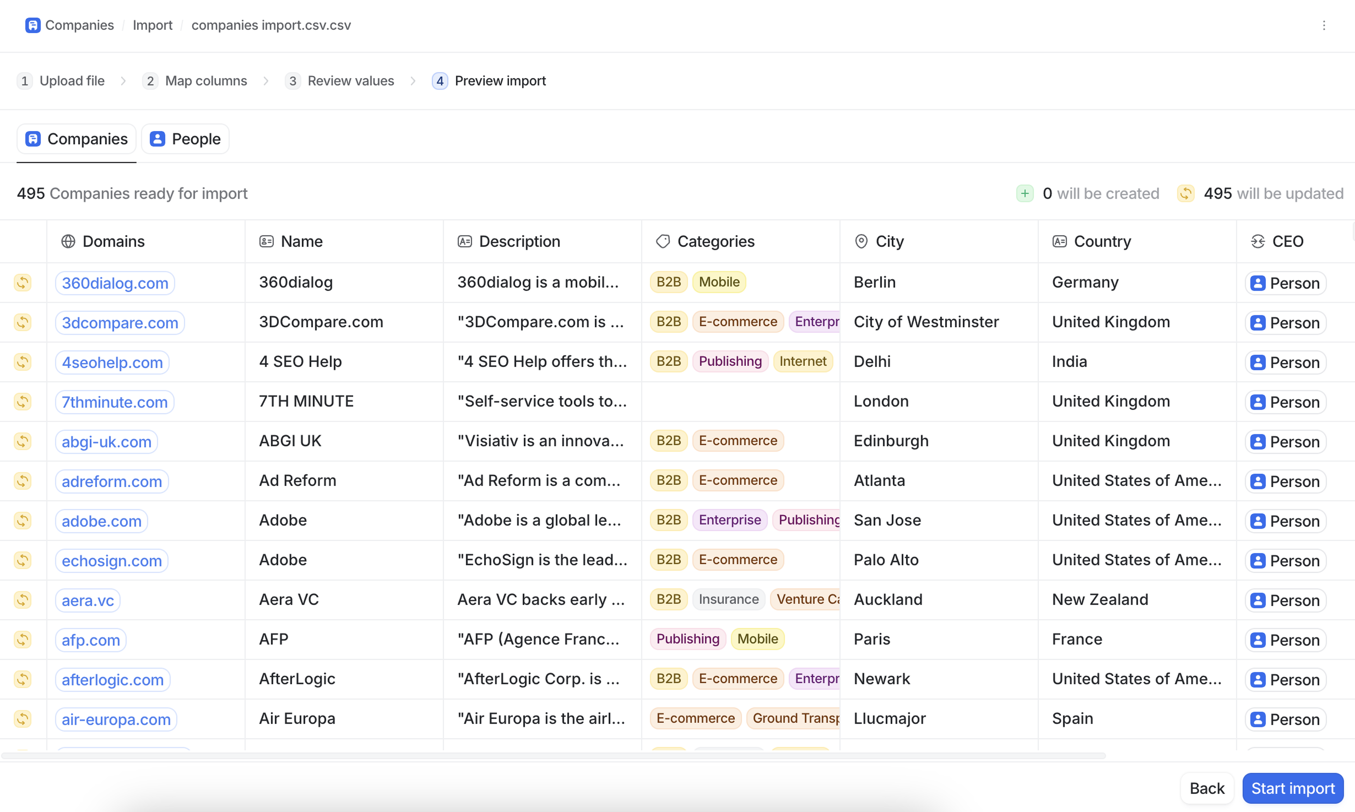
Task: Click the Import breadcrumb link
Action: [x=152, y=25]
